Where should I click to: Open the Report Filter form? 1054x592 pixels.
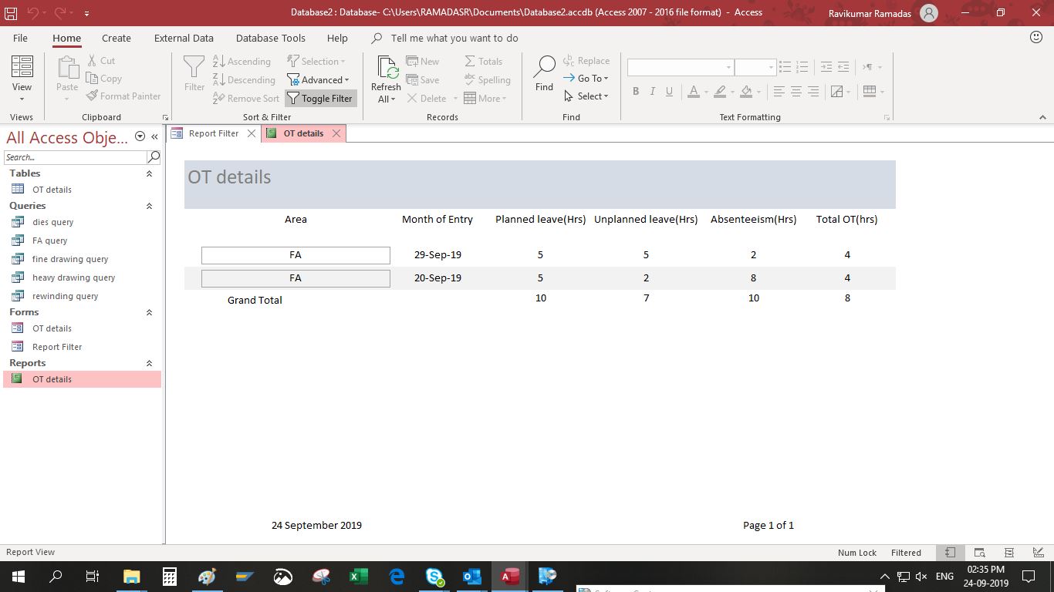[x=57, y=347]
